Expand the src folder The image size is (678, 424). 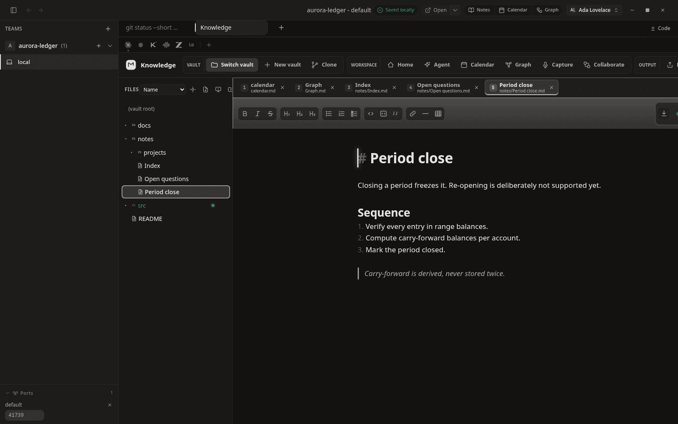click(x=126, y=206)
